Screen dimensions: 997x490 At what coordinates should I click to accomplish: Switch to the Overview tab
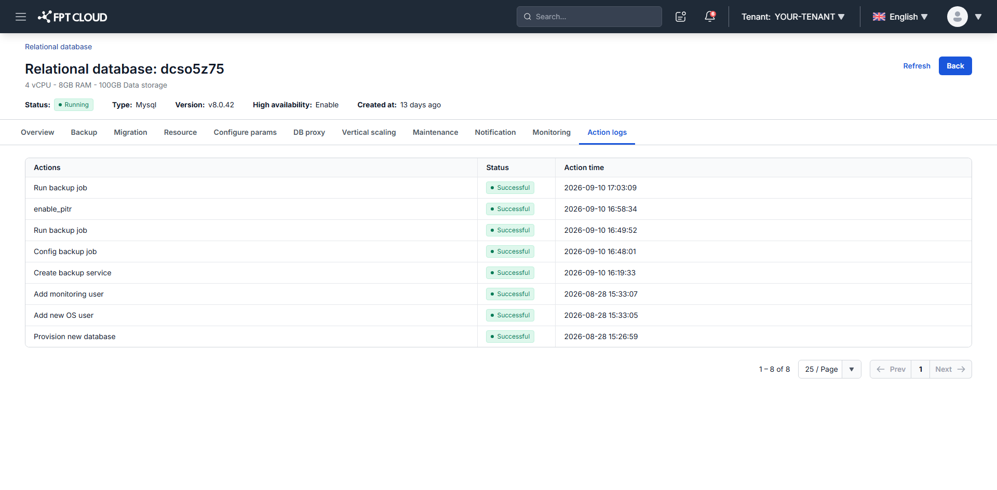coord(37,132)
